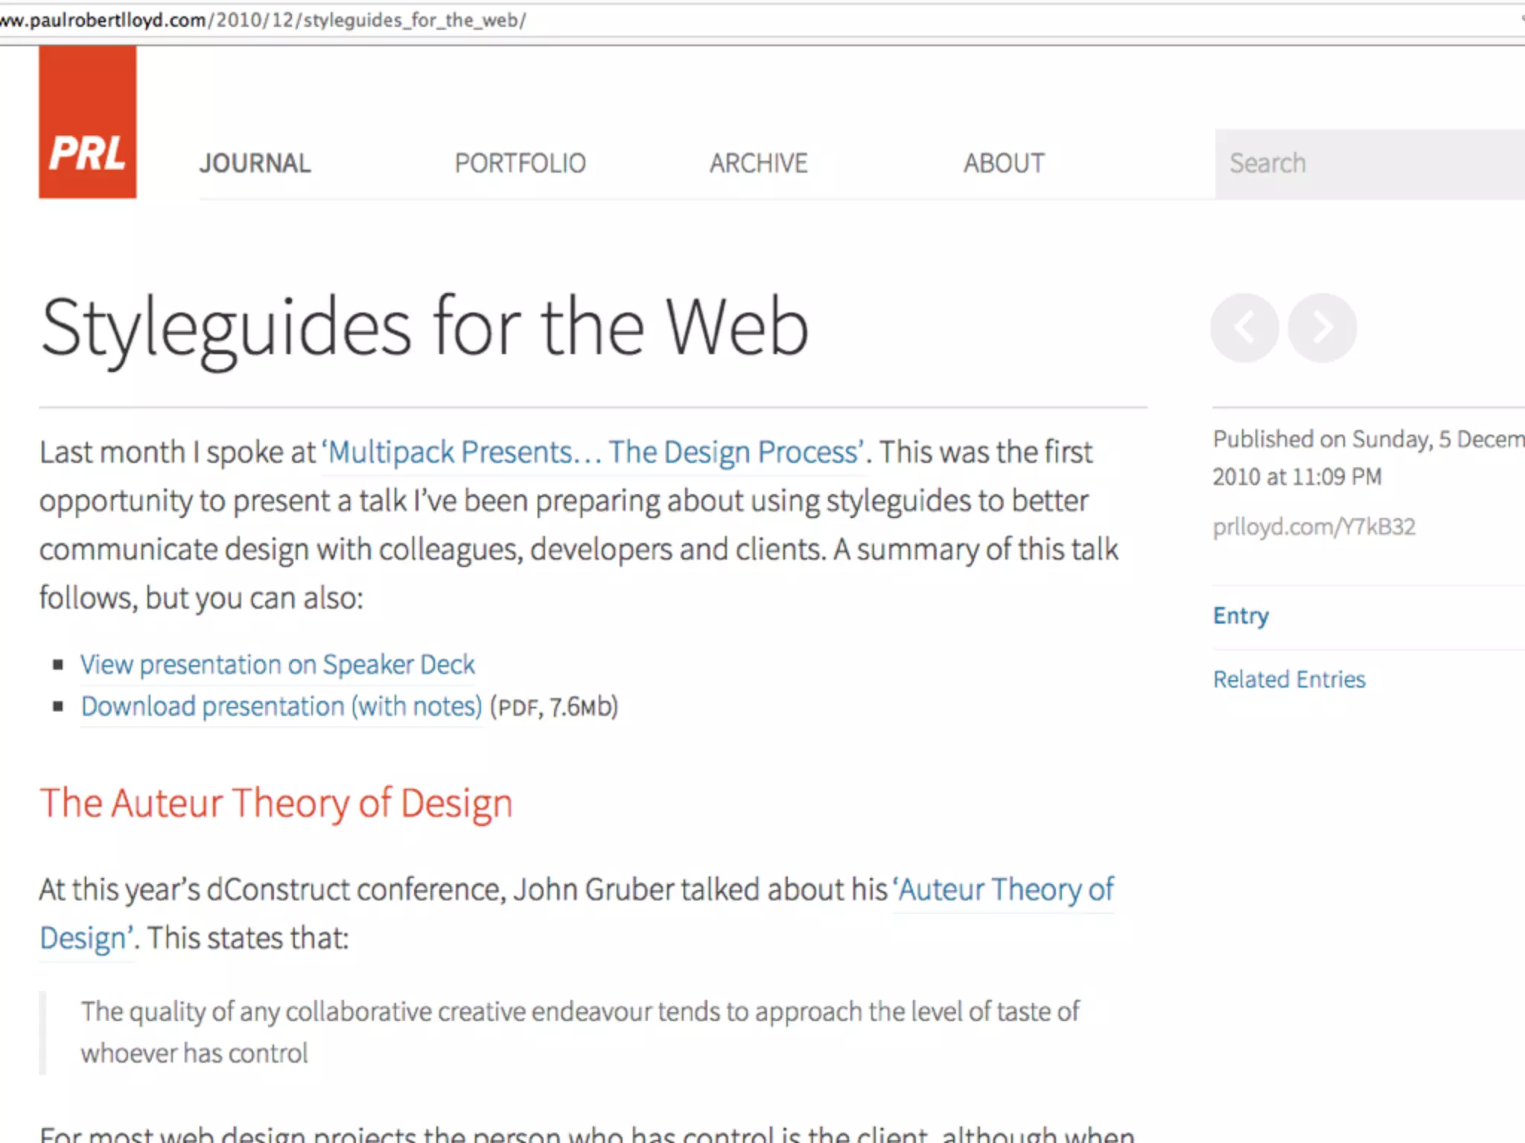Go to next entry arrow
The image size is (1525, 1143).
pos(1322,327)
